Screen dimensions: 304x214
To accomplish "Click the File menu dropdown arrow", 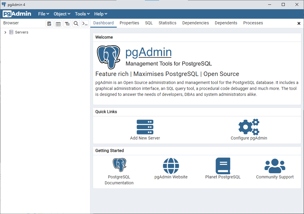I will point(48,14).
